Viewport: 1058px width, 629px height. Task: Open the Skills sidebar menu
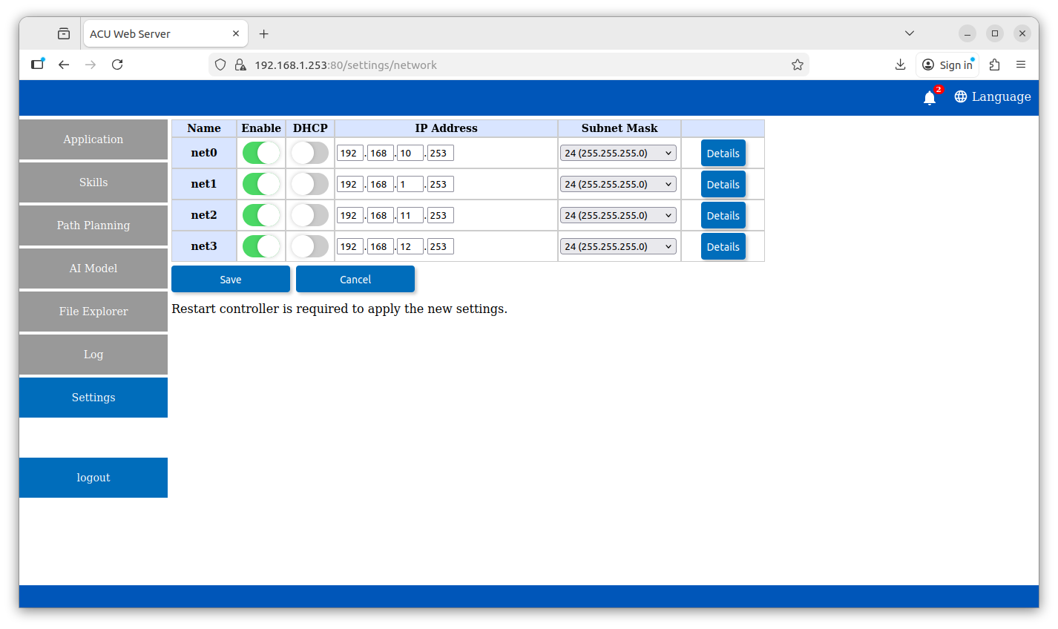pyautogui.click(x=93, y=182)
